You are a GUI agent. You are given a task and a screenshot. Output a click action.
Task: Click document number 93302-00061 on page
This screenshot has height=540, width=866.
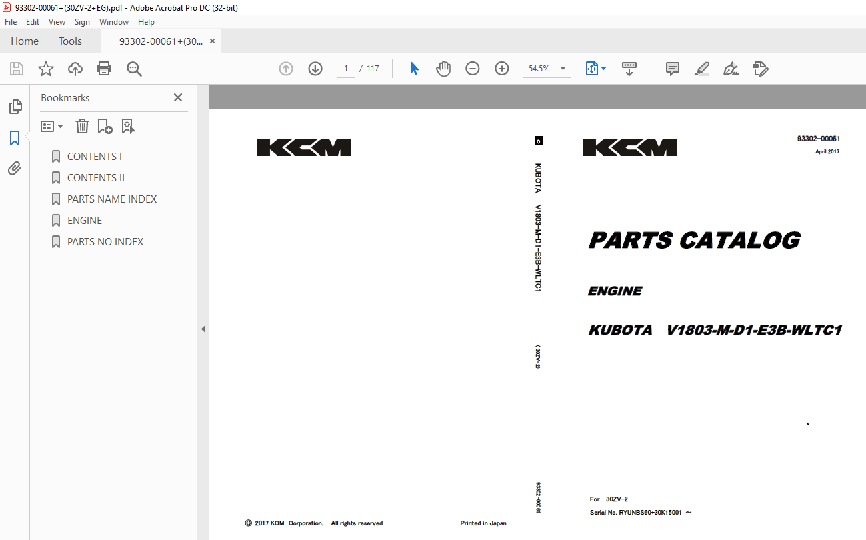pyautogui.click(x=819, y=139)
